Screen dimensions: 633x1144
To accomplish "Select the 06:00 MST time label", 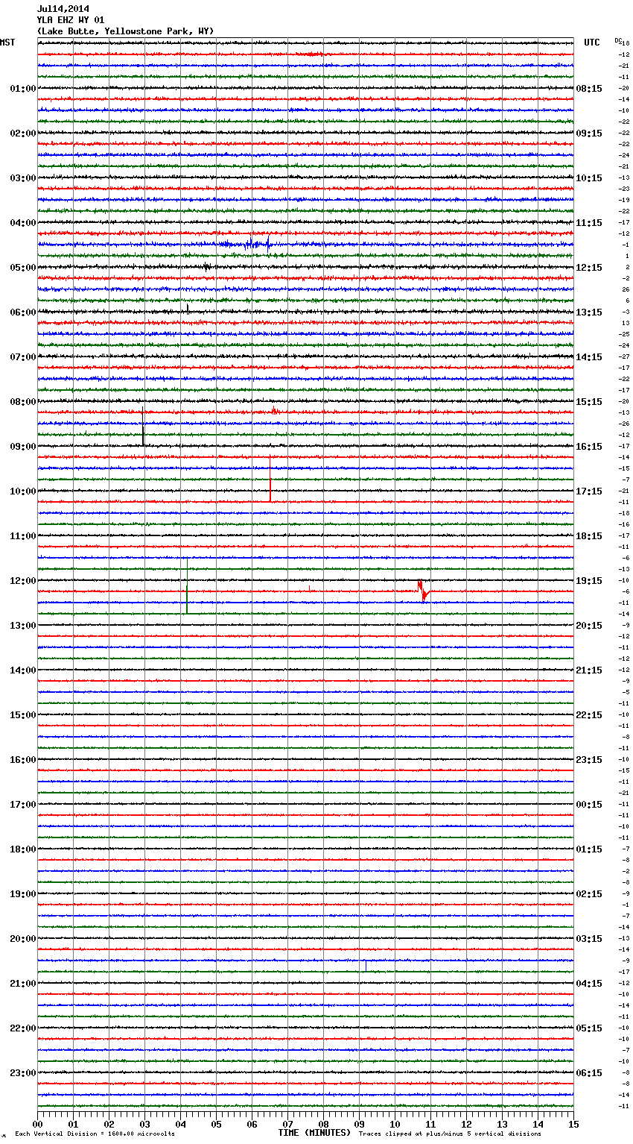I will 23,312.
